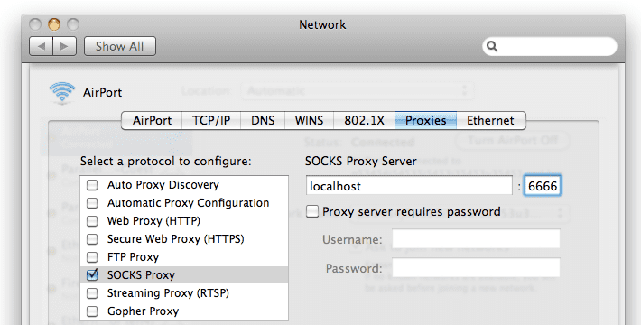Click the Show All button
The width and height of the screenshot is (641, 325).
tap(120, 46)
